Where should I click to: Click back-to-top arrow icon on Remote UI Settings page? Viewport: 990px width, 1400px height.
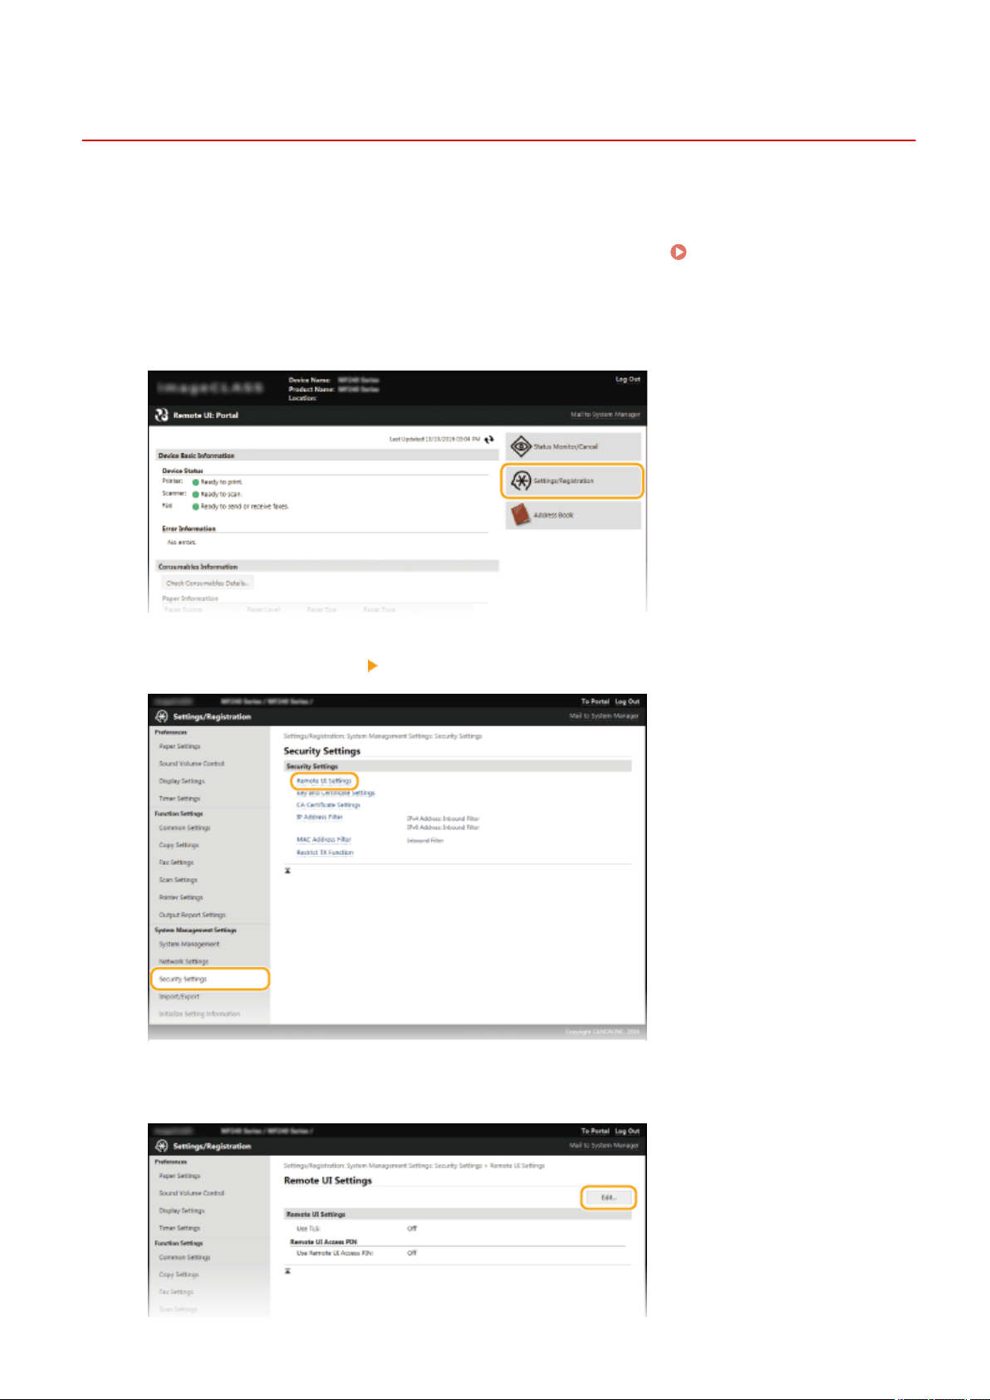[288, 1271]
